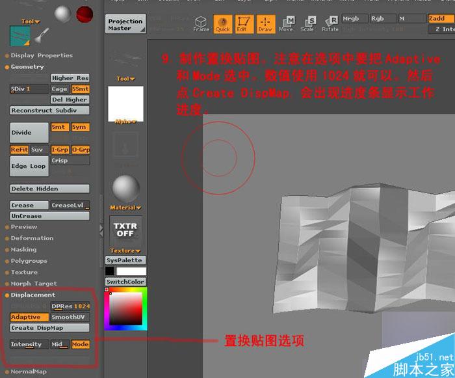The width and height of the screenshot is (455, 378).
Task: Adjust the displacement Intensity slider
Action: [x=29, y=344]
